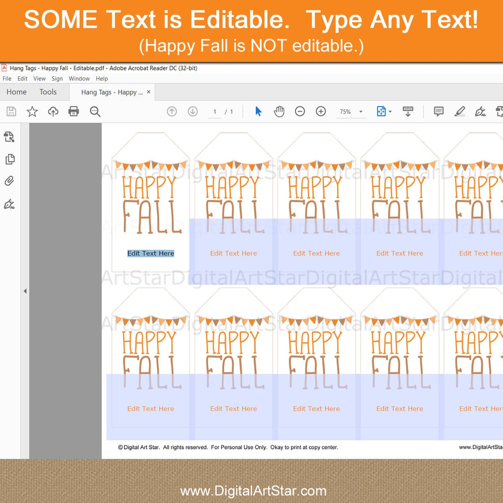Screen dimensions: 503x503
Task: Print the document with the printer icon
Action: click(73, 111)
